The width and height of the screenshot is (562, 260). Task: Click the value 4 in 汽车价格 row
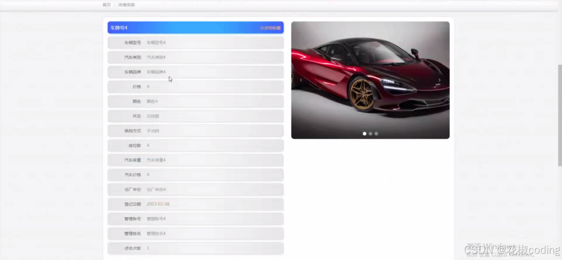[x=148, y=175]
